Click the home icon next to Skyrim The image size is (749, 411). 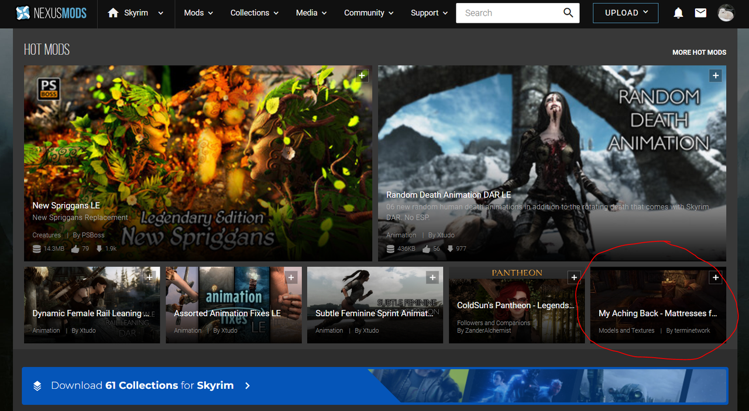tap(113, 12)
